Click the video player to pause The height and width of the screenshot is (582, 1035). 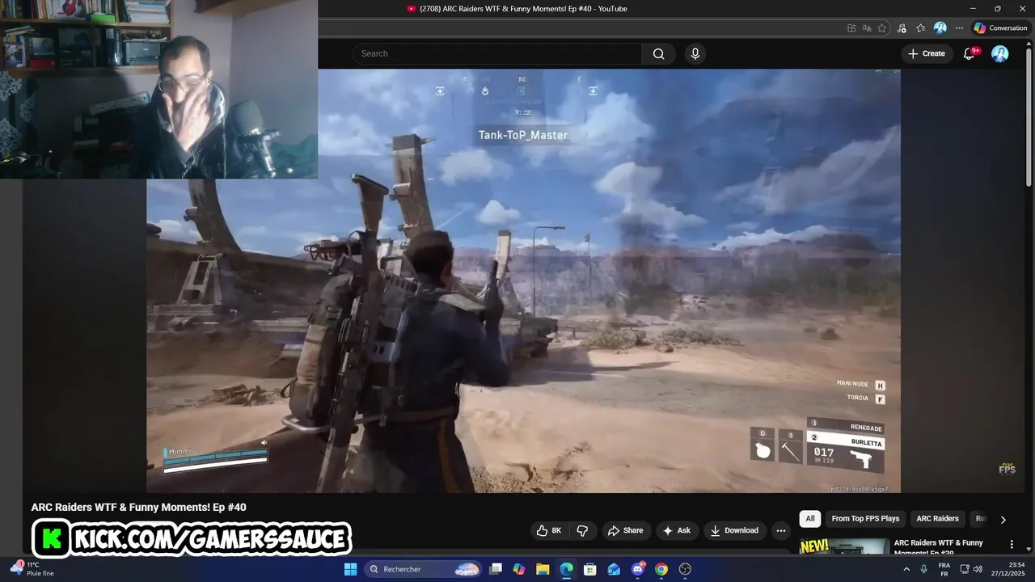click(x=523, y=280)
